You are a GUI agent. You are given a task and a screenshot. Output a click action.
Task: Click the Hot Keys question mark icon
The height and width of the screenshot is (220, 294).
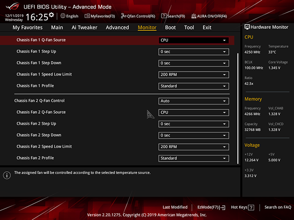(x=251, y=207)
